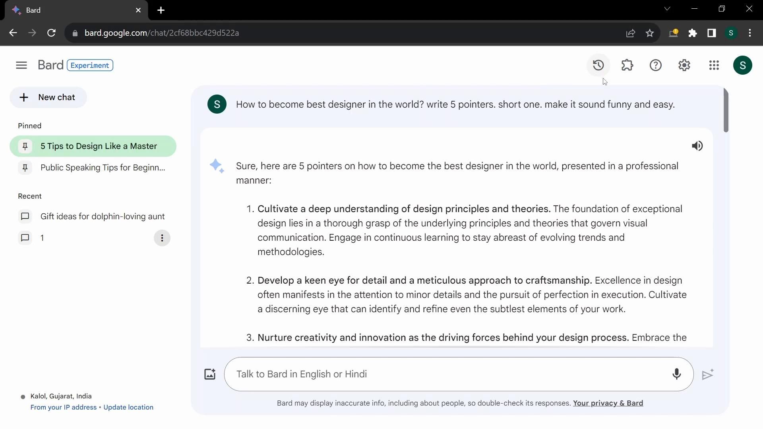763x429 pixels.
Task: Upload an image using the image icon
Action: (x=210, y=374)
